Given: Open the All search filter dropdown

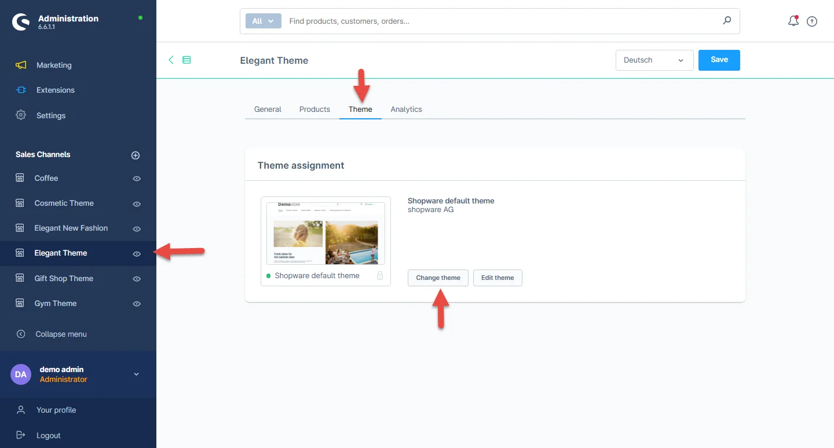Looking at the screenshot, I should coord(263,21).
